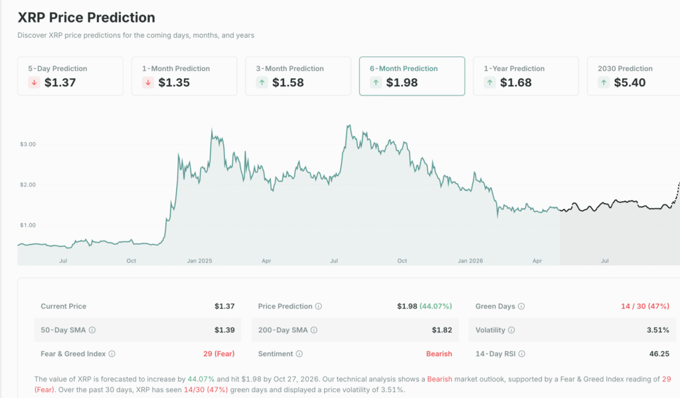The image size is (680, 398).
Task: Choose the 1-Year Prediction tab
Action: (x=526, y=76)
